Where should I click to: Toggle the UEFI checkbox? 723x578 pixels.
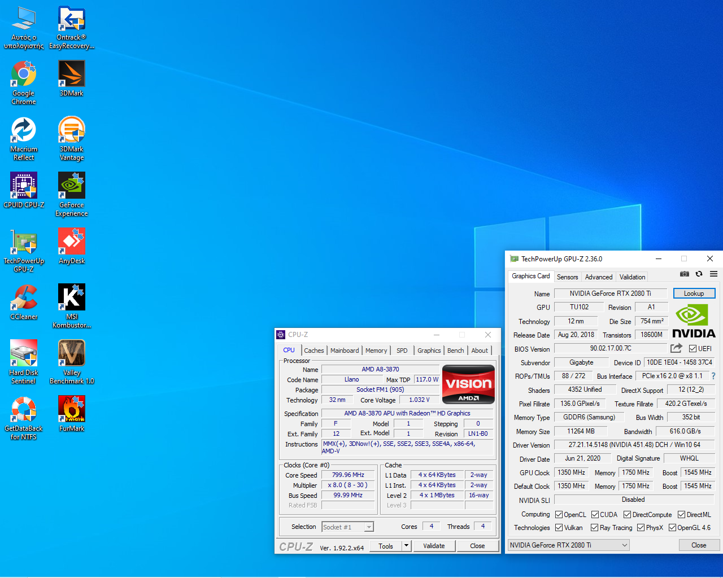(692, 349)
